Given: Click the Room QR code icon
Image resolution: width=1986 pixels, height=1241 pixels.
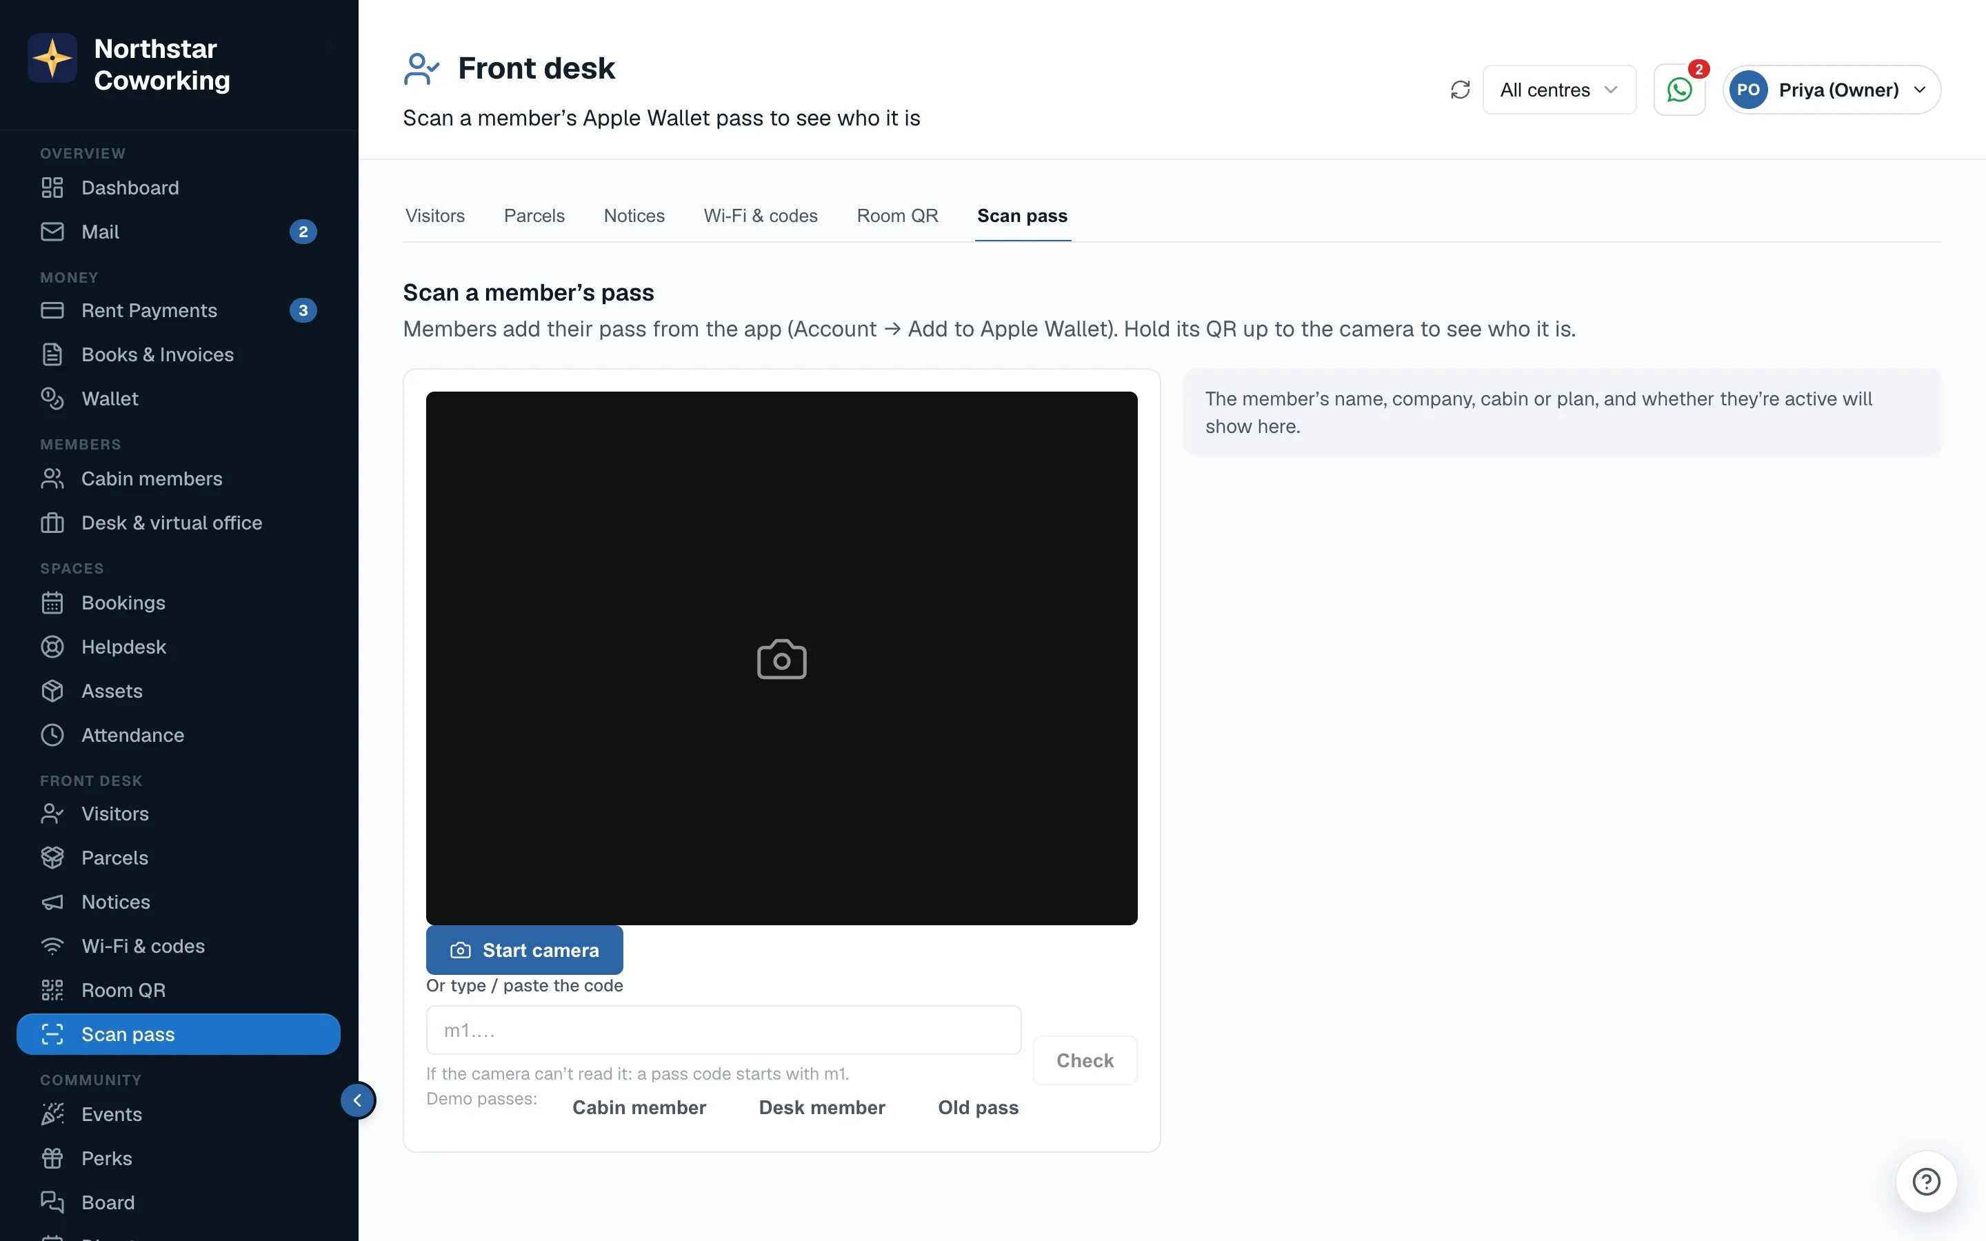Looking at the screenshot, I should (52, 991).
